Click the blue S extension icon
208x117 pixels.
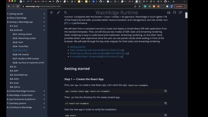click(172, 6)
